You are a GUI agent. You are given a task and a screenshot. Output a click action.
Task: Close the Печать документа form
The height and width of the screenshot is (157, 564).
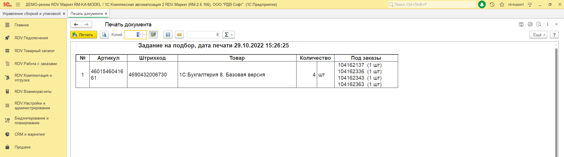pyautogui.click(x=556, y=24)
